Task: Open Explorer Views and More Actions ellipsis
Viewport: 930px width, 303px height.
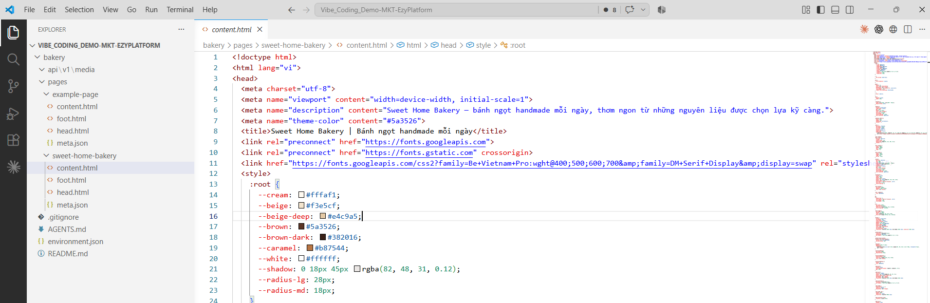Action: (181, 29)
